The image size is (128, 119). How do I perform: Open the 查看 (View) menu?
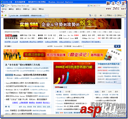click(x=18, y=9)
